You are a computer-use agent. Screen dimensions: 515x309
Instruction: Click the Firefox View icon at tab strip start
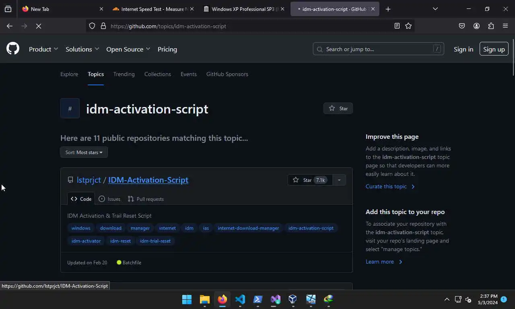tap(8, 9)
